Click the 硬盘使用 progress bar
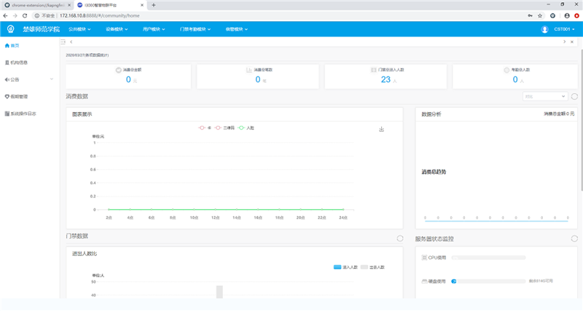 [488, 281]
